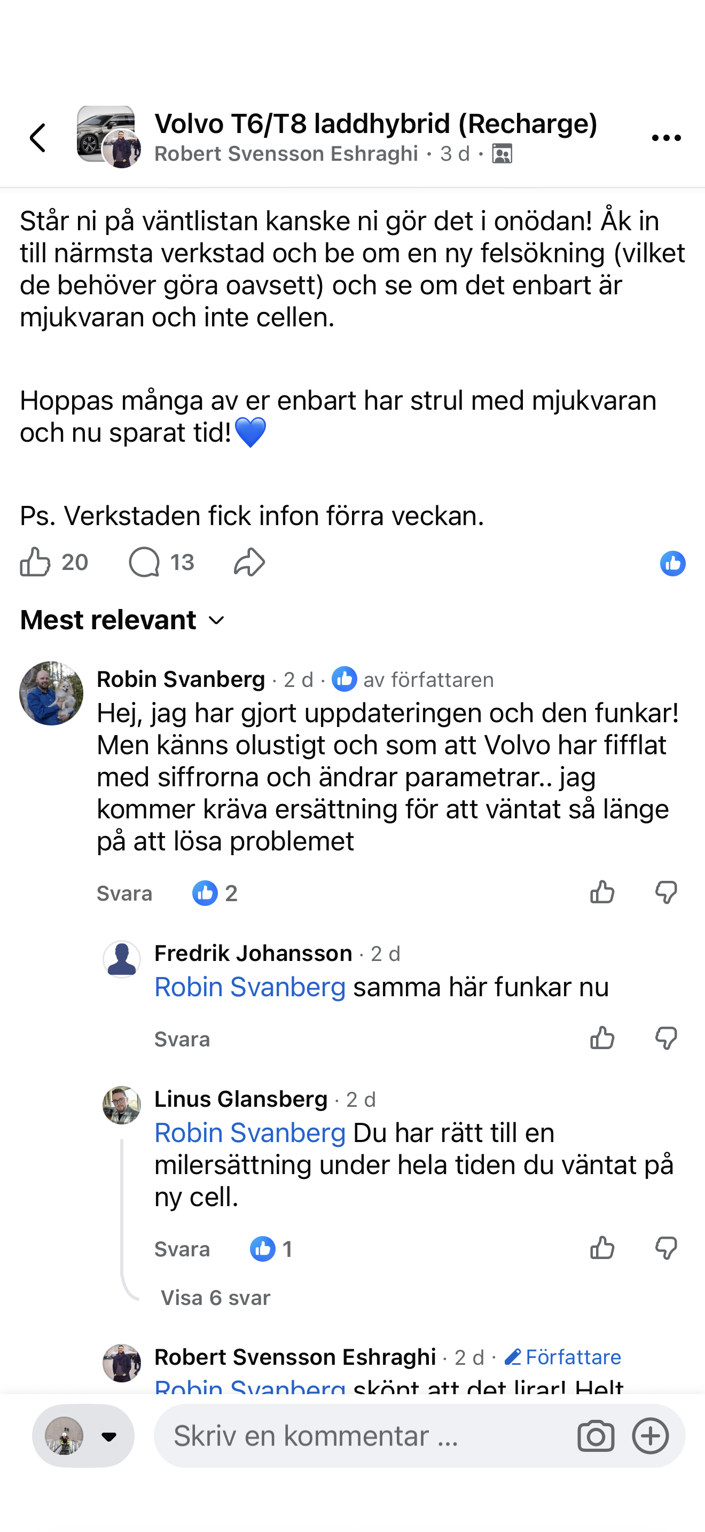Thumbs up Fredrik Johansson's reply
705x1532 pixels.
pyautogui.click(x=602, y=1038)
